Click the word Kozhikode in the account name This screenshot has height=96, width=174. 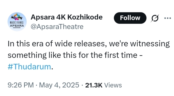coord(85,17)
